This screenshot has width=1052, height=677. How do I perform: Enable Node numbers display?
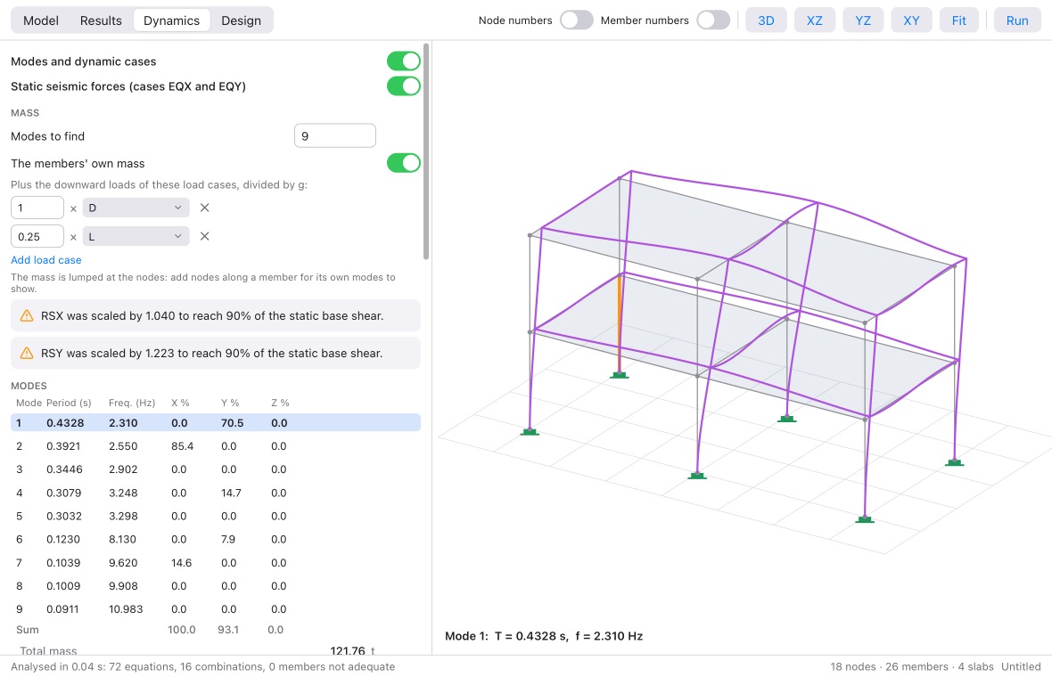click(576, 20)
